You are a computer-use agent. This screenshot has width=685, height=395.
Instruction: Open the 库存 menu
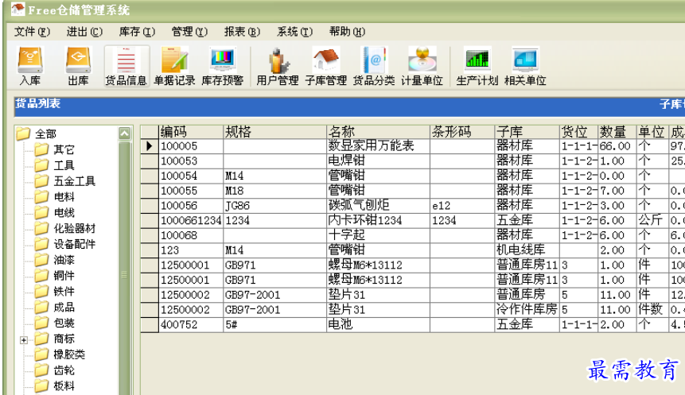coord(137,32)
